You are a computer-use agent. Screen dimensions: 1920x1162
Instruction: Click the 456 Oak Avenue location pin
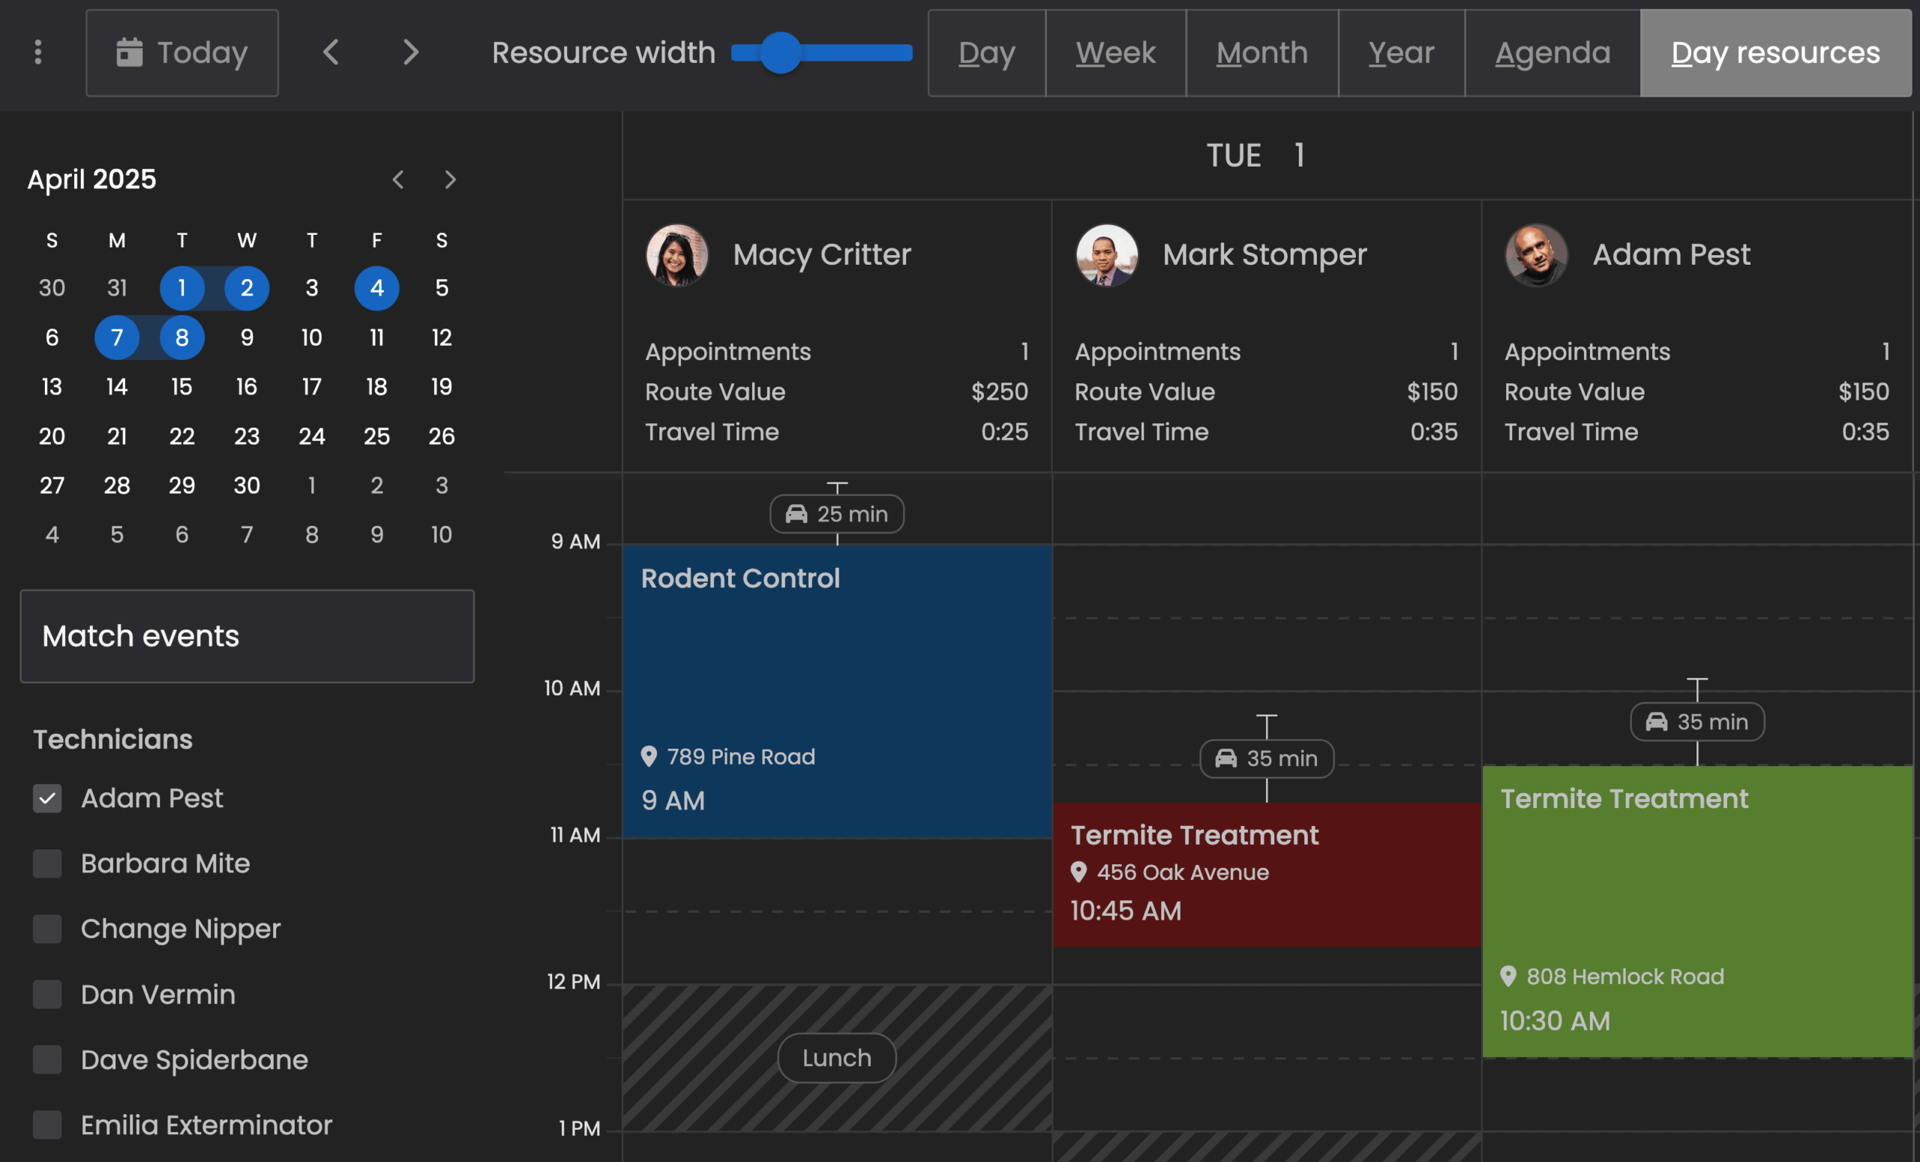1078,872
